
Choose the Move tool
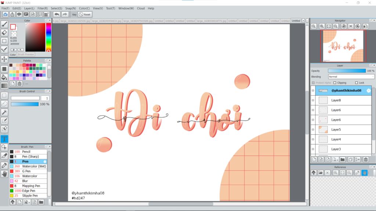[x=4, y=59]
